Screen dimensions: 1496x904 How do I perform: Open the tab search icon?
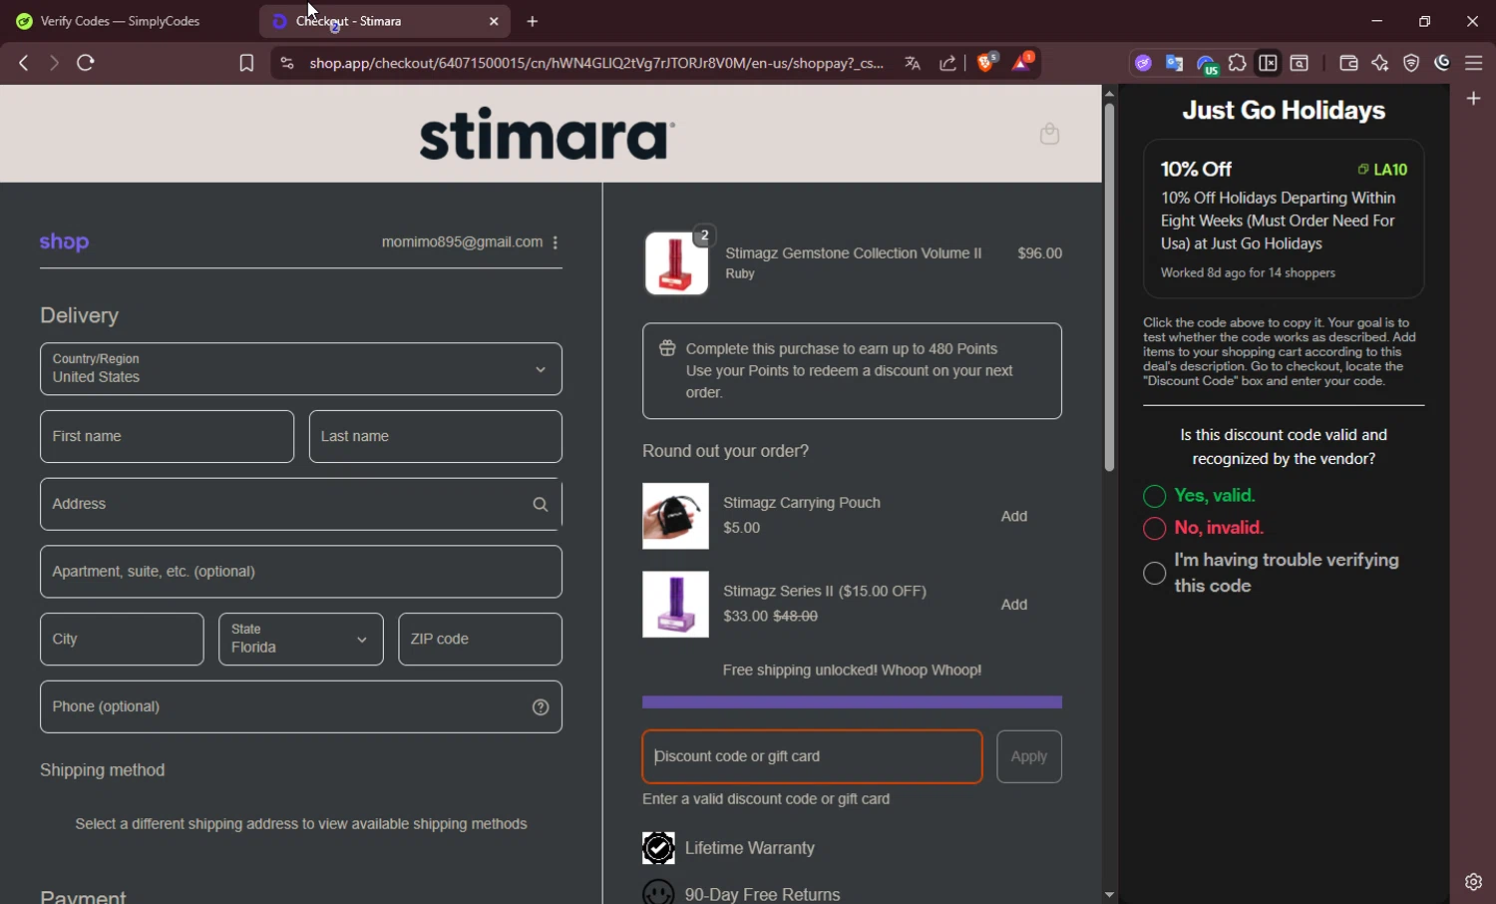[x=1300, y=63]
